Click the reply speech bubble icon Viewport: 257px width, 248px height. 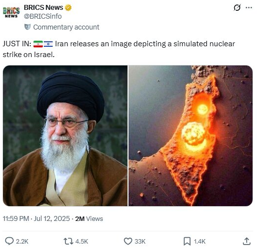9,241
